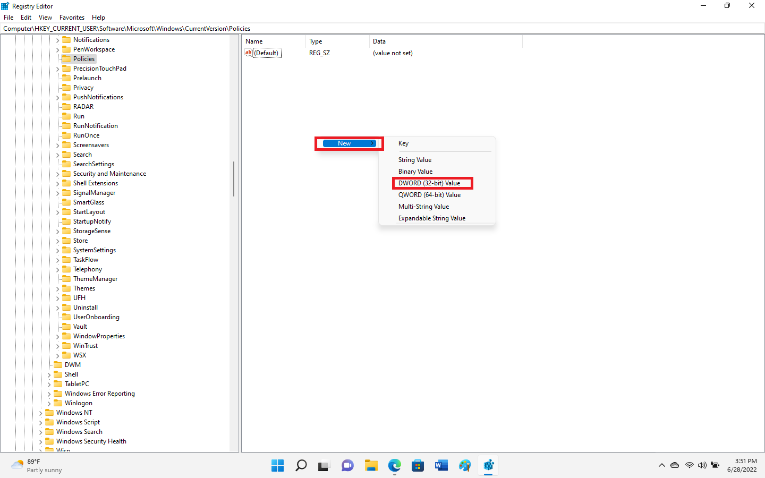765x478 pixels.
Task: Open the Favorites menu
Action: click(x=72, y=18)
